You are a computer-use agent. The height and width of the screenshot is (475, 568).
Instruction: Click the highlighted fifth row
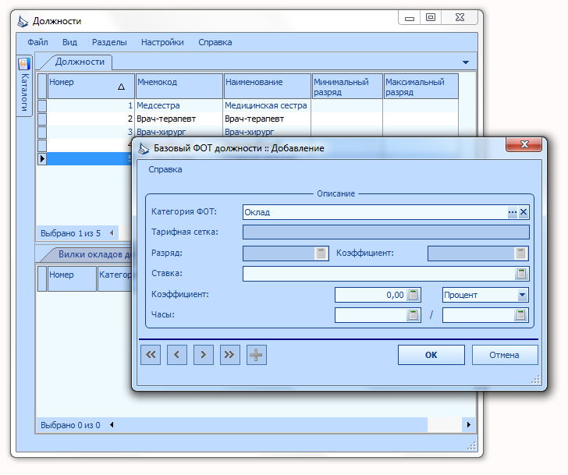[x=89, y=158]
